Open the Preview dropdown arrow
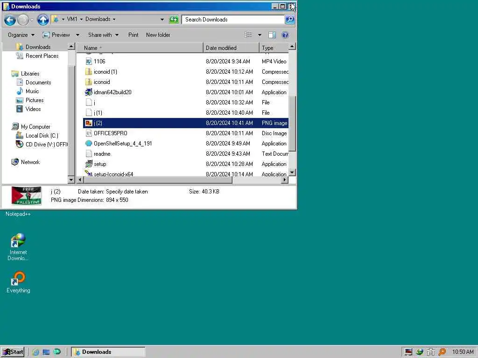478x358 pixels. click(x=77, y=35)
